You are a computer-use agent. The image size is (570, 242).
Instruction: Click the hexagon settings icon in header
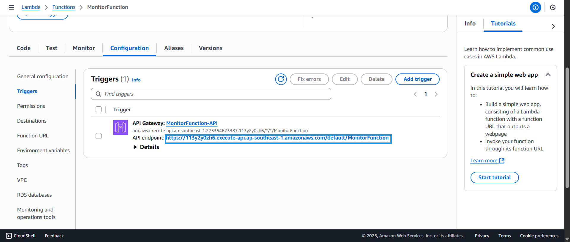[552, 7]
